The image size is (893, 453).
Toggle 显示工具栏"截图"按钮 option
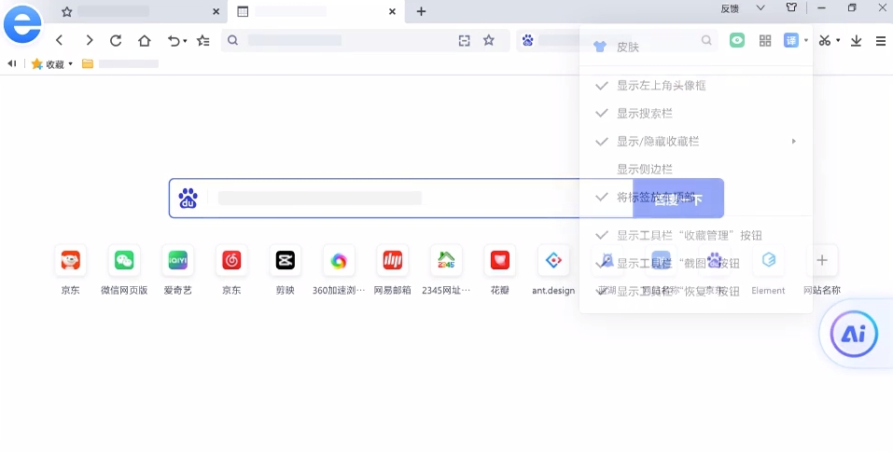(x=696, y=263)
